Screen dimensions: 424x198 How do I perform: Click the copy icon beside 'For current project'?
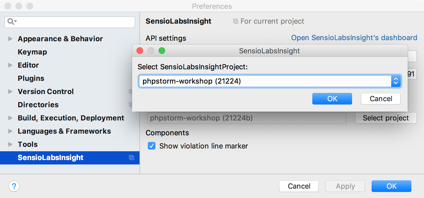(x=235, y=21)
